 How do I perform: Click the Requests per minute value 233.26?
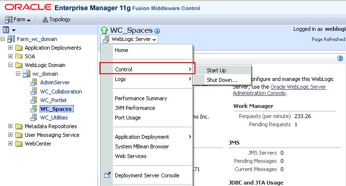[303, 116]
